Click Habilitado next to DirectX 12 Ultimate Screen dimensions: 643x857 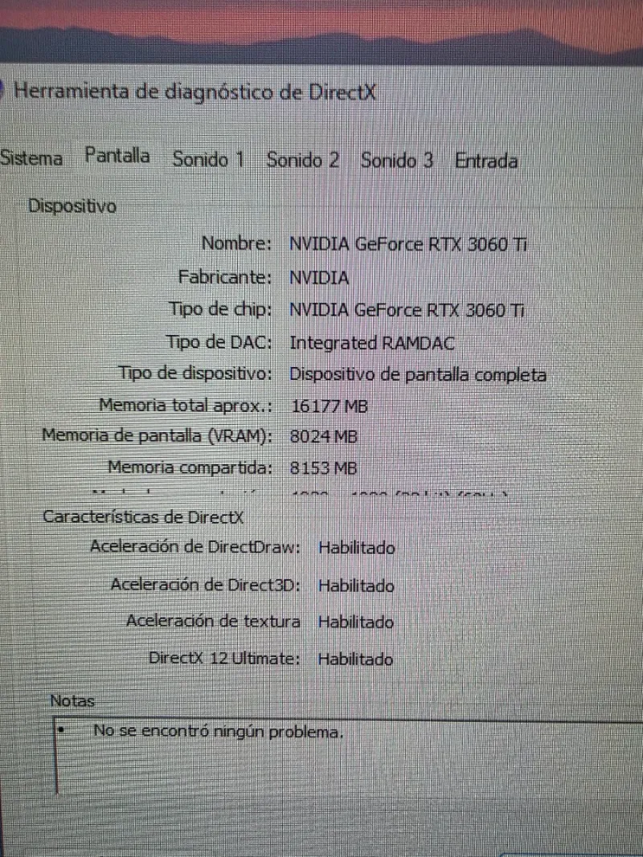(x=355, y=659)
